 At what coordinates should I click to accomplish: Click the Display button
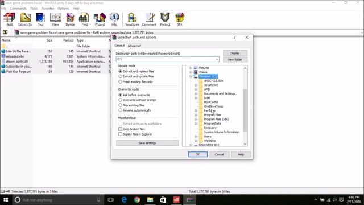(x=235, y=53)
